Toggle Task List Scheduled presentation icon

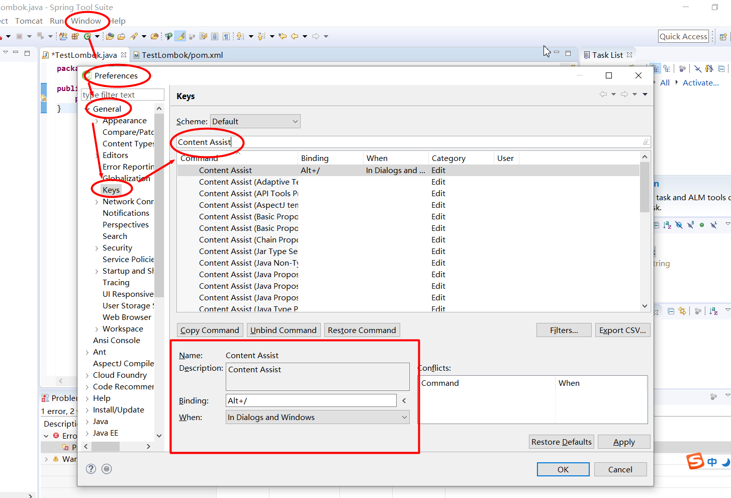tap(667, 69)
